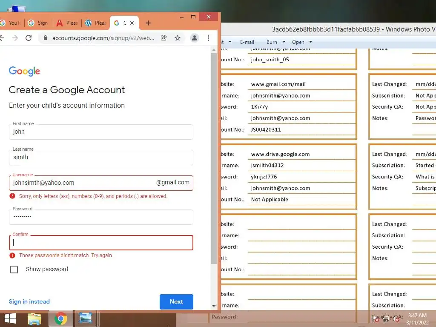Screen dimensions: 436x327
Task: Minimize the Chrome window
Action: [181, 17]
